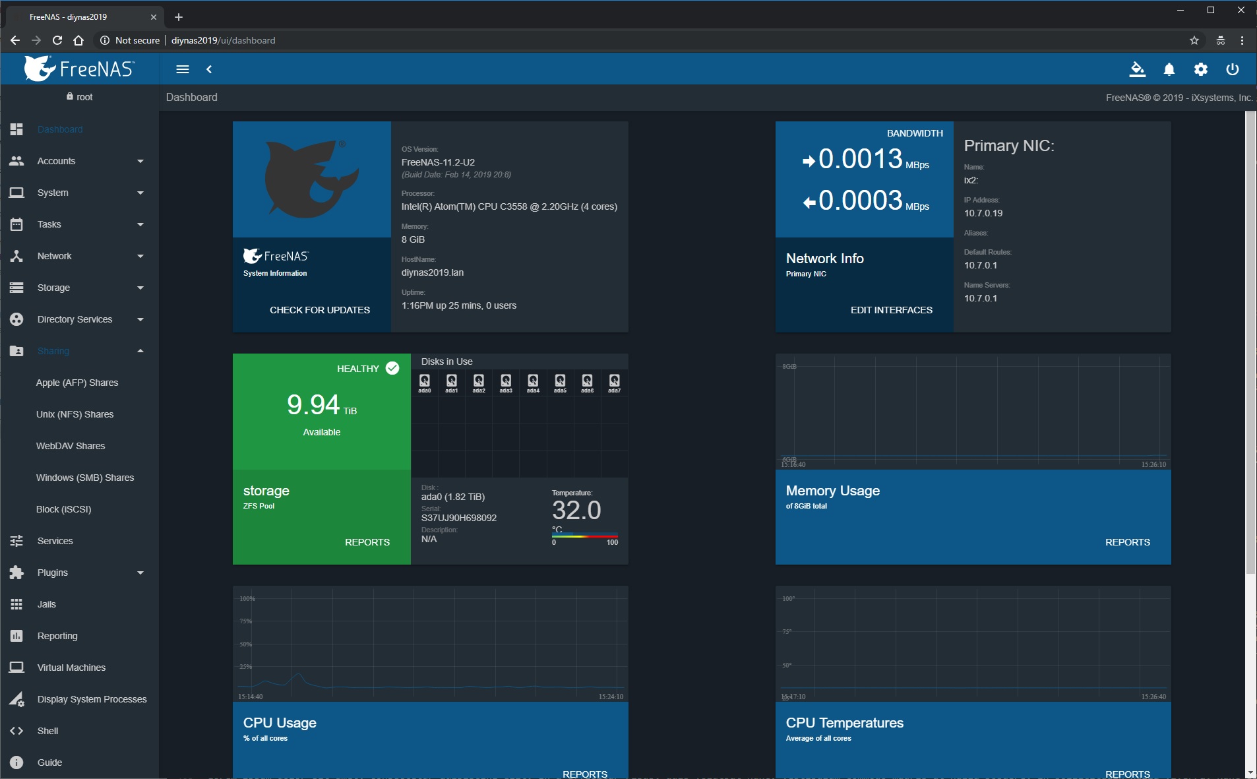Click the FreeNAS shark logo in header
The image size is (1257, 779).
[x=79, y=69]
